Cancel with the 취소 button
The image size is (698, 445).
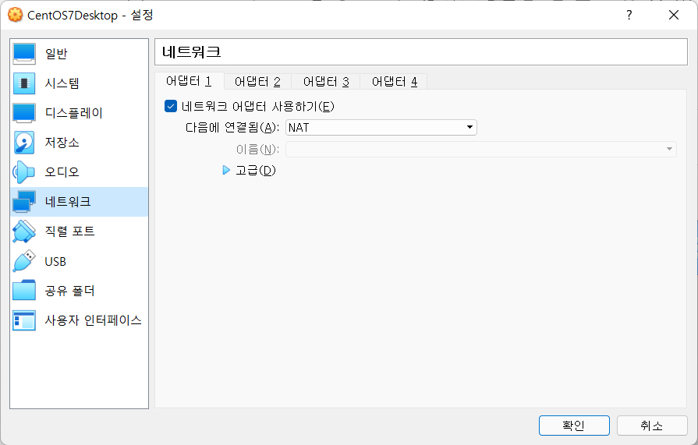652,426
